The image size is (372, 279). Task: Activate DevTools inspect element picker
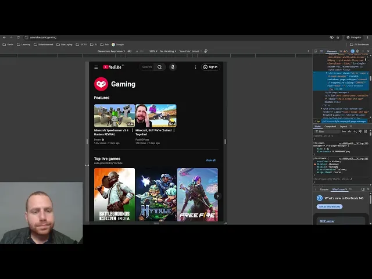click(316, 51)
